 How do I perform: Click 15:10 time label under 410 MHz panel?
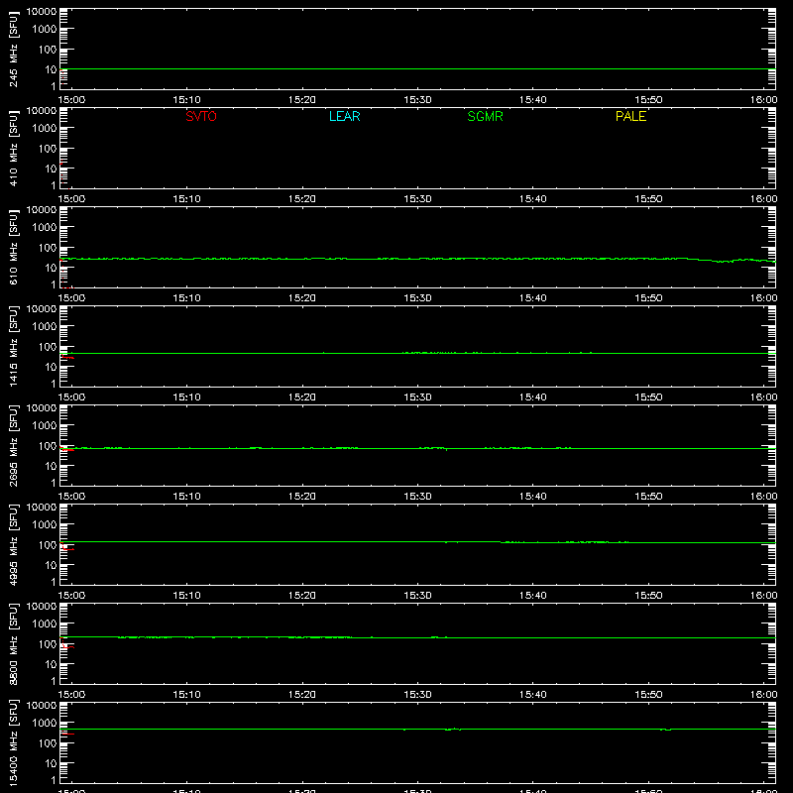pos(186,199)
